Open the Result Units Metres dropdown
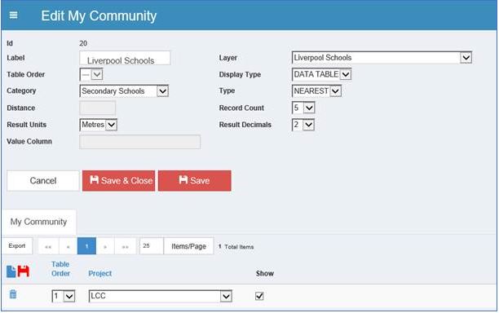This screenshot has width=499, height=313. tap(99, 125)
